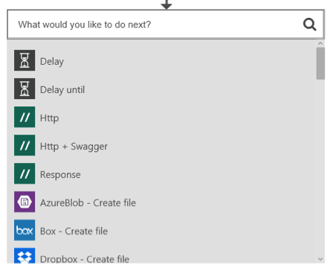Click the green Response icon

tap(25, 173)
